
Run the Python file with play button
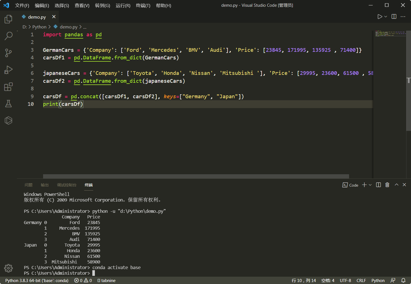point(380,17)
